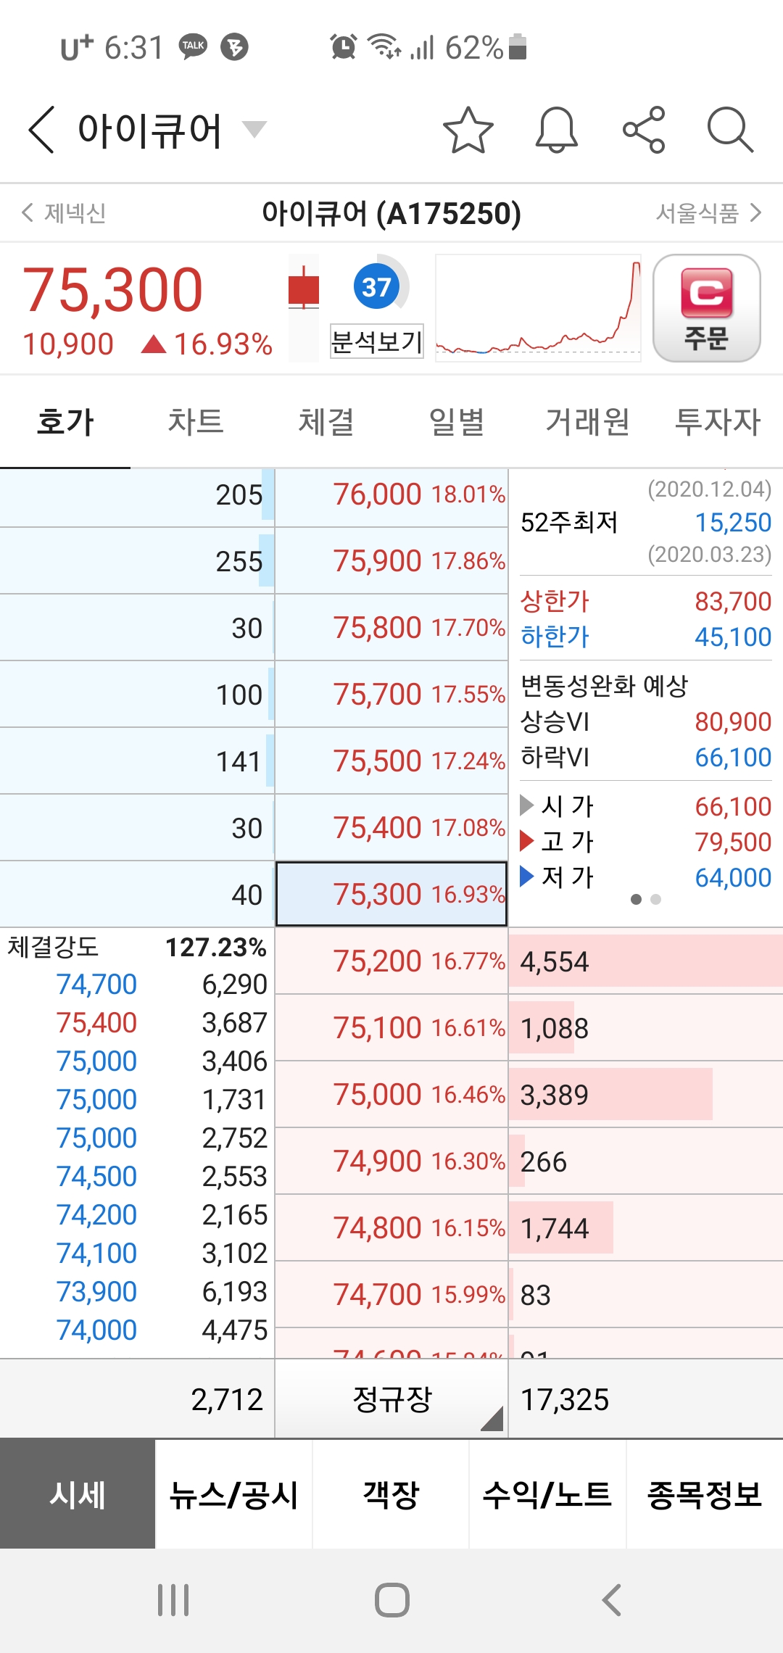Switch to the 체결 tab
This screenshot has height=1653, width=783.
pyautogui.click(x=326, y=422)
